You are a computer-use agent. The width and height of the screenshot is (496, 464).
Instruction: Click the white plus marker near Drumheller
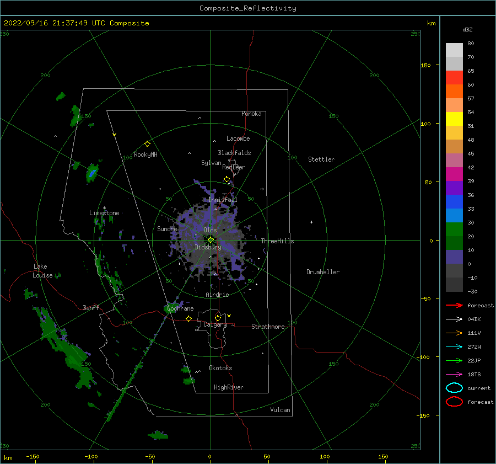[x=311, y=222]
